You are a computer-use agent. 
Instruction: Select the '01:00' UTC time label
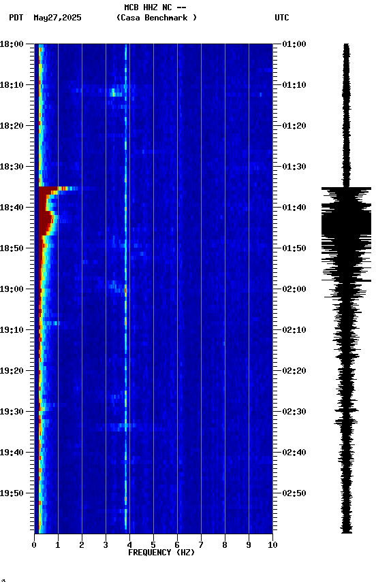[294, 44]
